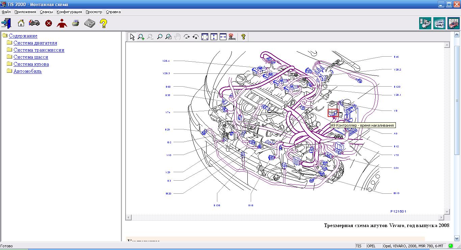Image resolution: width=461 pixels, height=250 pixels.
Task: Click the zoom in magnifier with plus
Action: coord(141,37)
